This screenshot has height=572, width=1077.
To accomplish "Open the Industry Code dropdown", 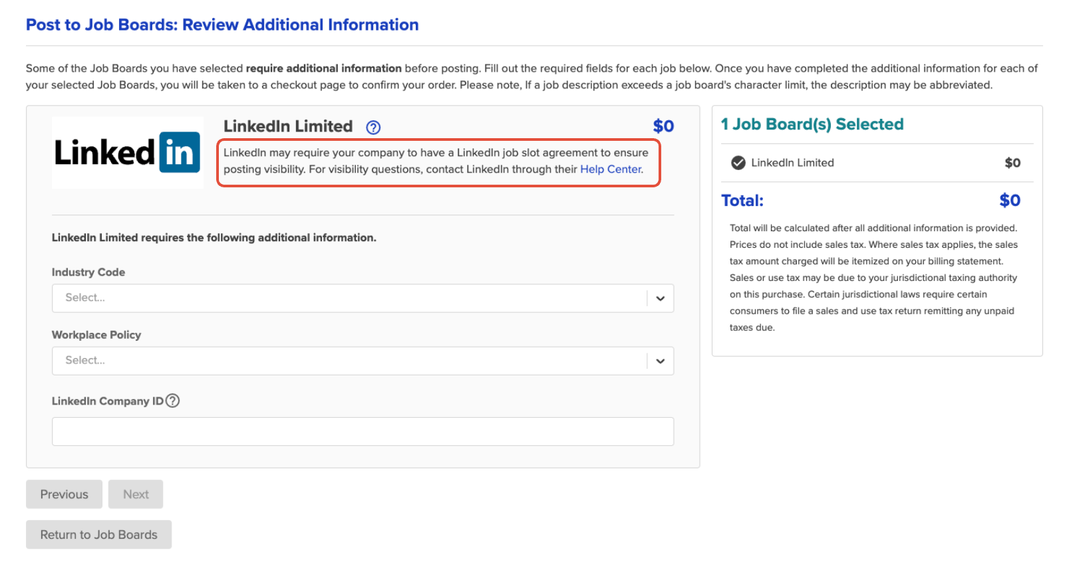I will (363, 298).
